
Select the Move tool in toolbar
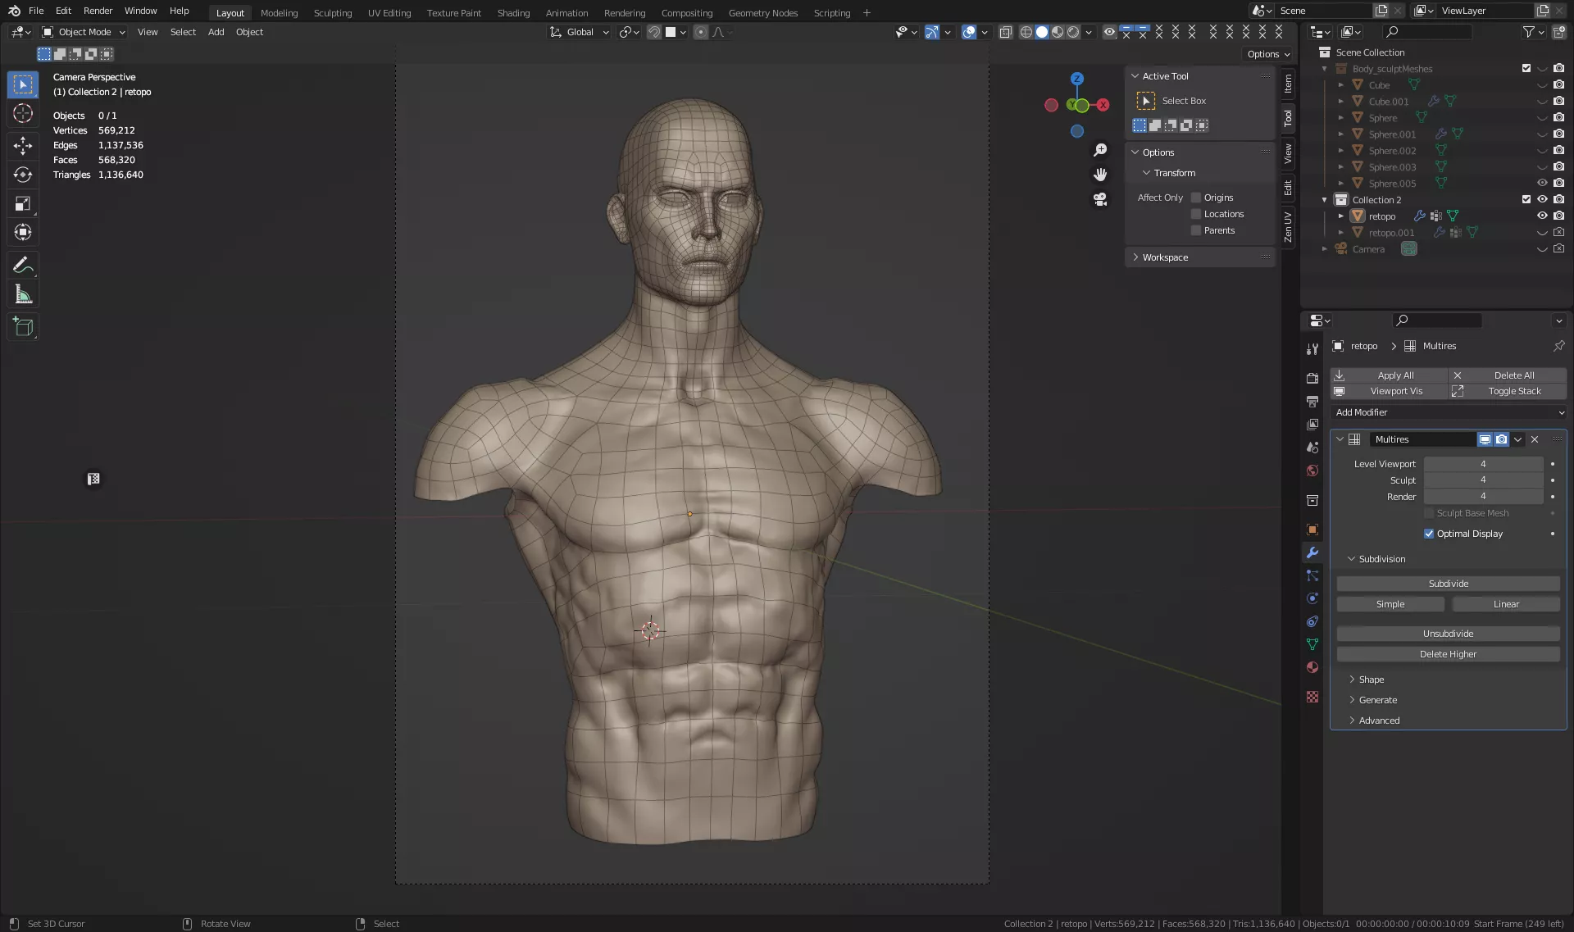tap(23, 146)
